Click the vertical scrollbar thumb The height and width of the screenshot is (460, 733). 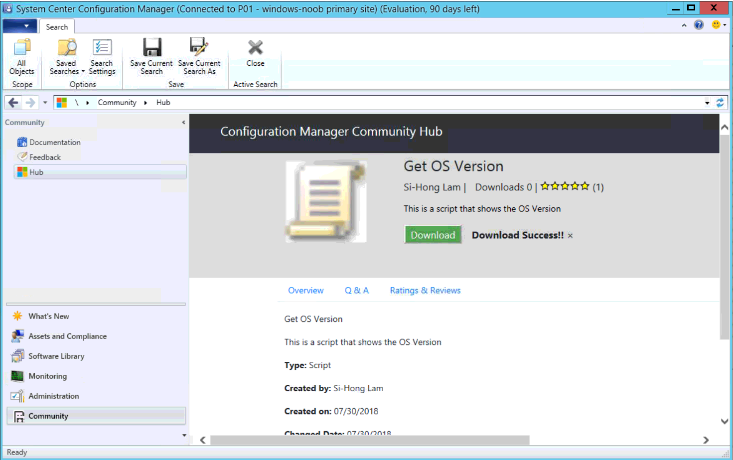click(x=725, y=237)
